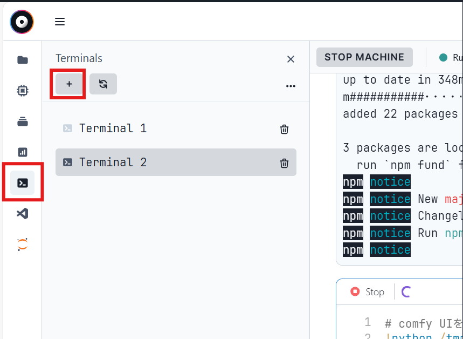Image resolution: width=463 pixels, height=339 pixels.
Task: Open the three-dot terminals options menu
Action: tap(291, 86)
